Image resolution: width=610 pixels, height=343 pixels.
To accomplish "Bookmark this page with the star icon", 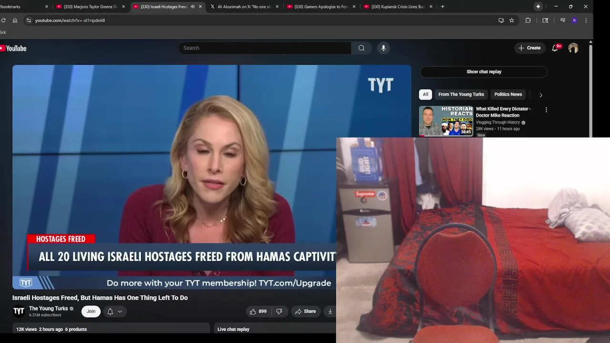I will tap(511, 20).
